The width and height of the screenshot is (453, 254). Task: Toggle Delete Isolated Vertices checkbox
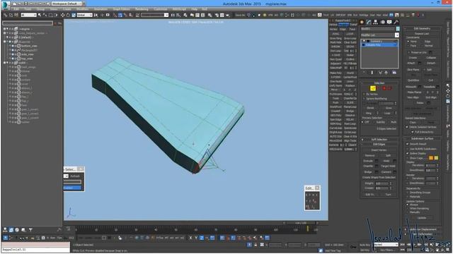click(x=407, y=127)
